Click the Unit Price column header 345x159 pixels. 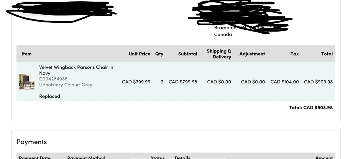tap(139, 54)
